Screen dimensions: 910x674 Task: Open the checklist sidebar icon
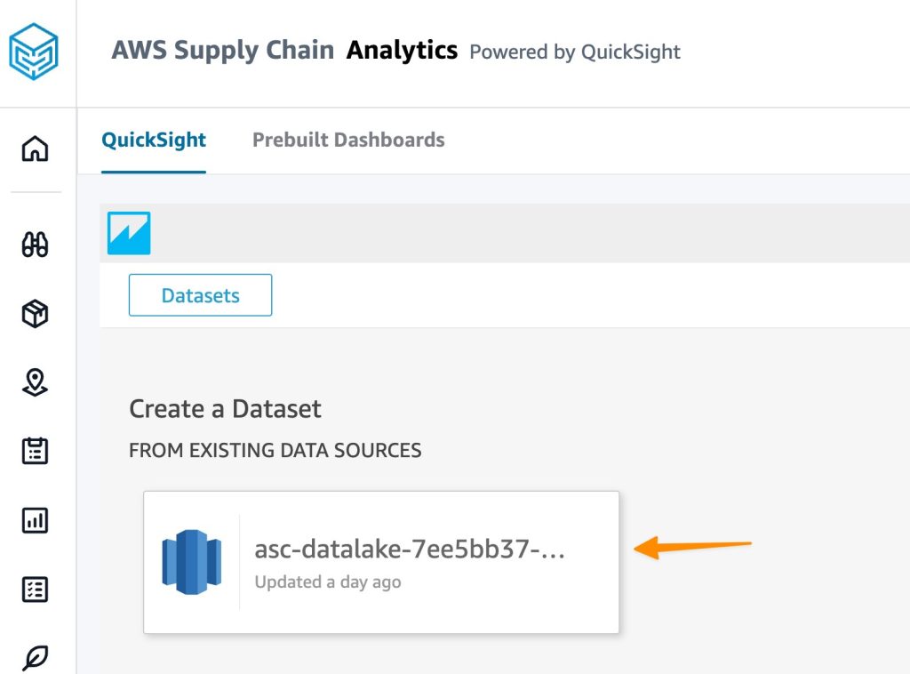point(35,590)
